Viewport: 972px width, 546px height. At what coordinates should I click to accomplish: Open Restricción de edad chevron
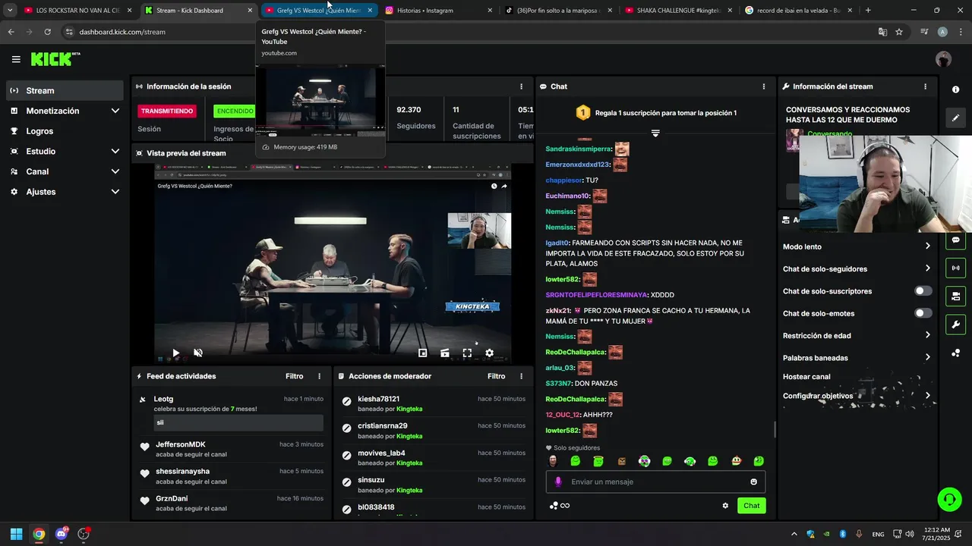927,335
